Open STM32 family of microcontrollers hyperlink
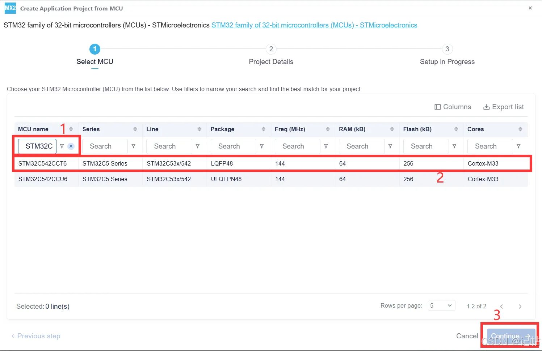 coord(314,25)
